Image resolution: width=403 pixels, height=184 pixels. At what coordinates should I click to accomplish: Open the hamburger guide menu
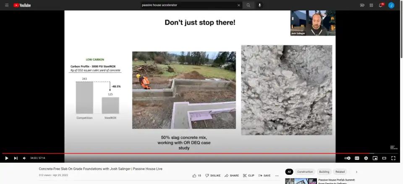tap(7, 5)
